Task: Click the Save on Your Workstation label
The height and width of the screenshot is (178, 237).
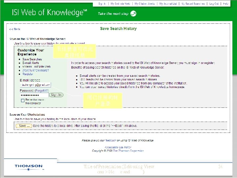Action: tap(27, 115)
